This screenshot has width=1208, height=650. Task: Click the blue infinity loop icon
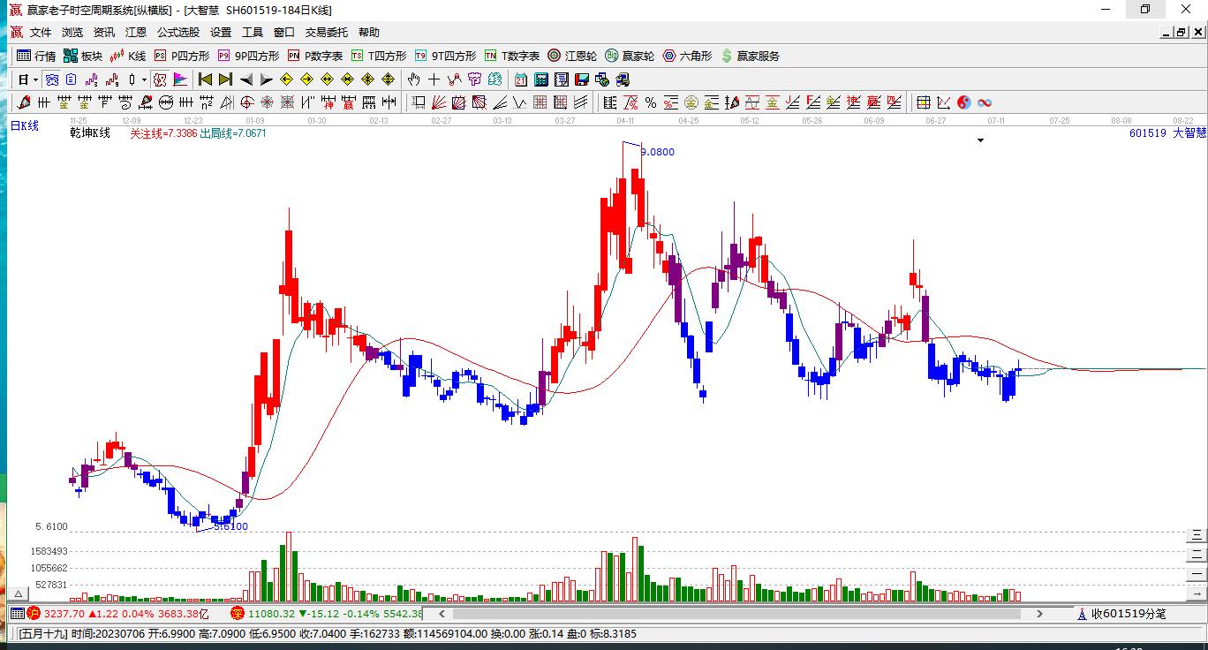point(984,102)
